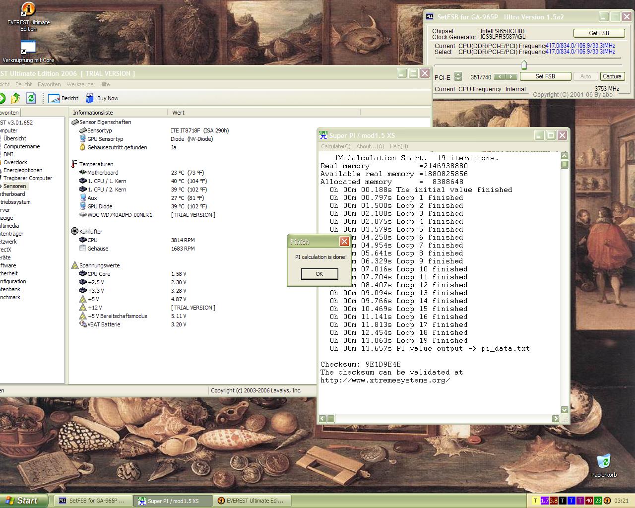Viewport: 635px width, 508px height.
Task: Click the PCI-E up/down stepper
Action: pyautogui.click(x=458, y=76)
